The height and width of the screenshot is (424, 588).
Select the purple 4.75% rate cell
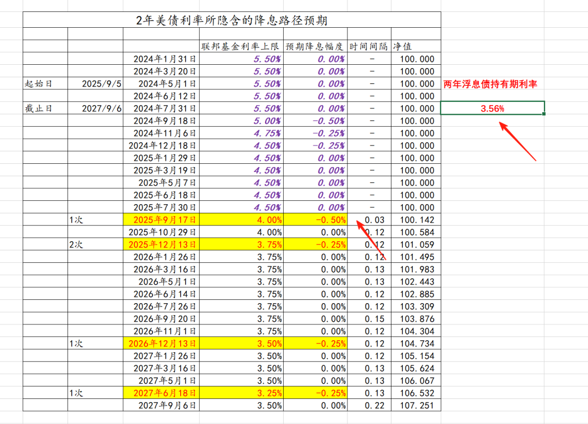(x=241, y=133)
